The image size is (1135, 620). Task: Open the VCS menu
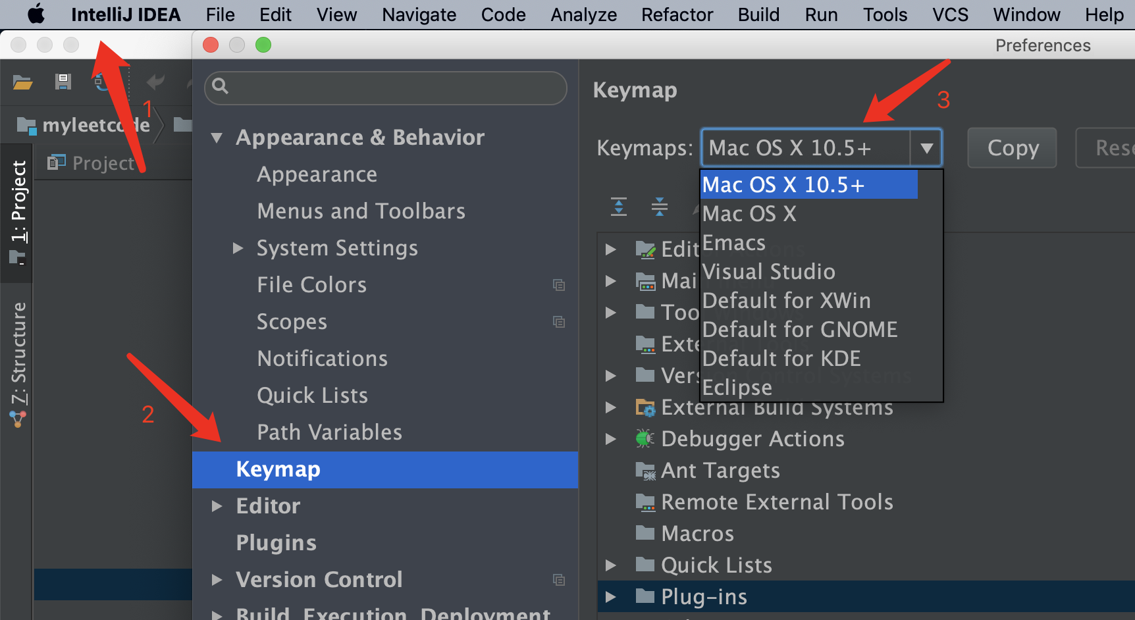point(950,14)
